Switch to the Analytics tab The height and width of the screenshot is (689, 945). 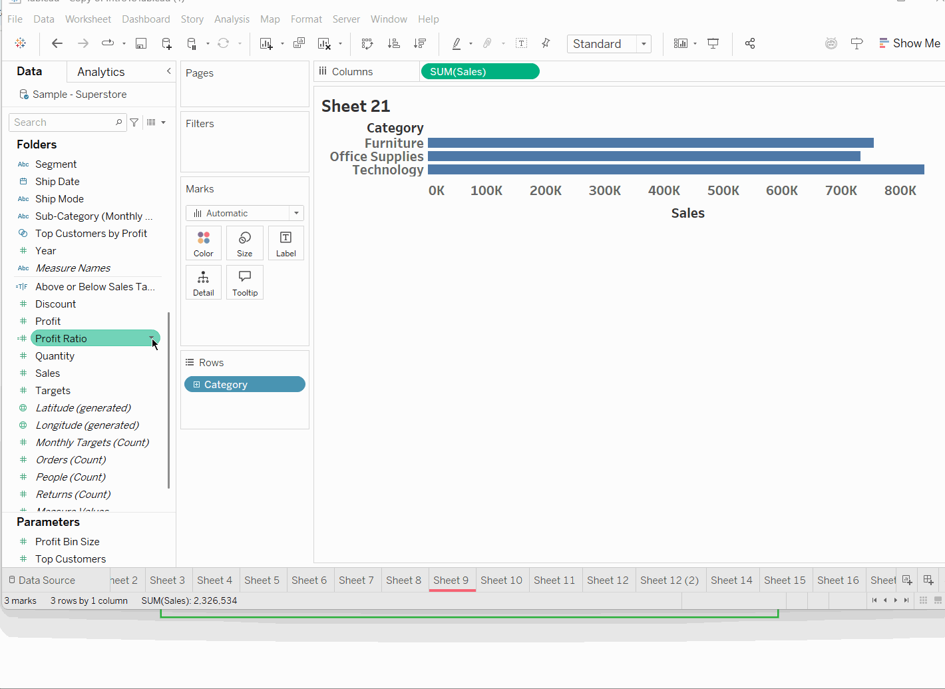pos(101,72)
